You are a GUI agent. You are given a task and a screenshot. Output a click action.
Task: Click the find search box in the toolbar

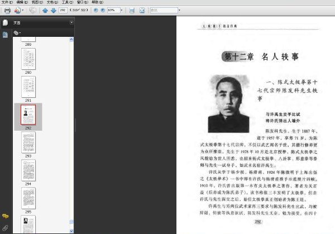[x=164, y=10]
